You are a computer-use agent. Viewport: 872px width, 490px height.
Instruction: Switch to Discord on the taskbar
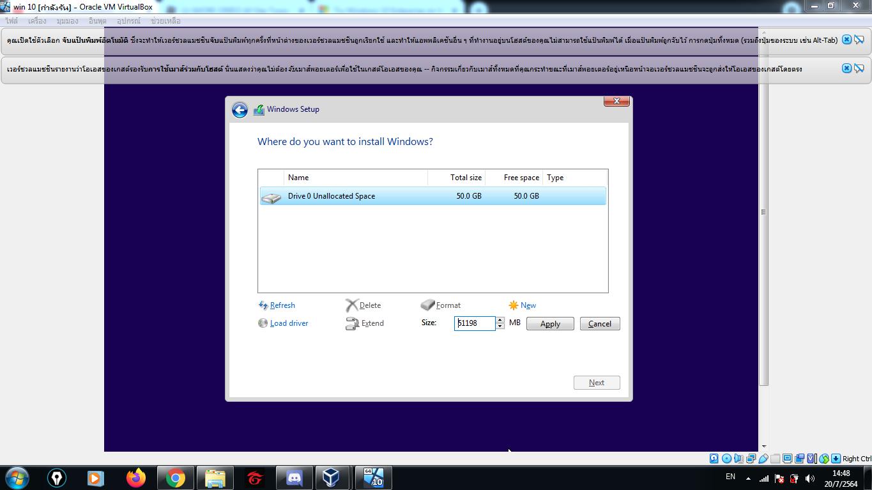(294, 478)
